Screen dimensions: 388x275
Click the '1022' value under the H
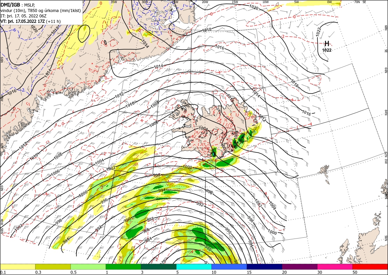point(327,50)
